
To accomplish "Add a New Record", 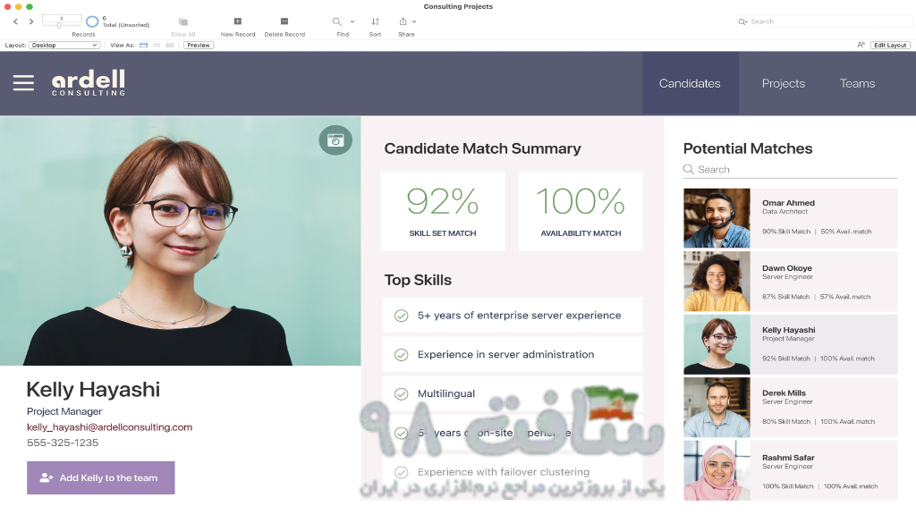I will coord(238,21).
